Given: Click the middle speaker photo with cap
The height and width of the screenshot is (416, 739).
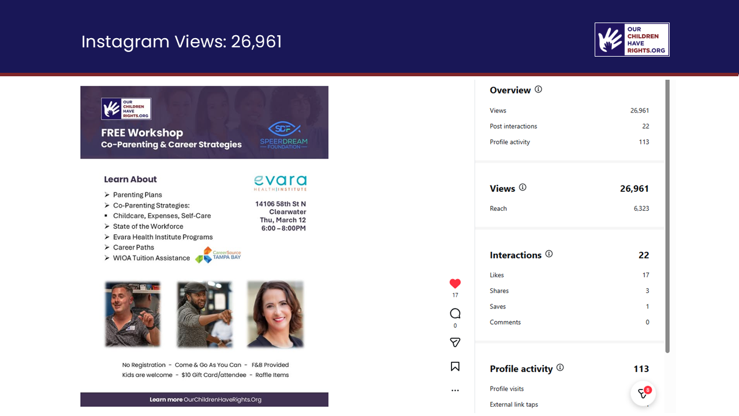Looking at the screenshot, I should click(x=204, y=314).
